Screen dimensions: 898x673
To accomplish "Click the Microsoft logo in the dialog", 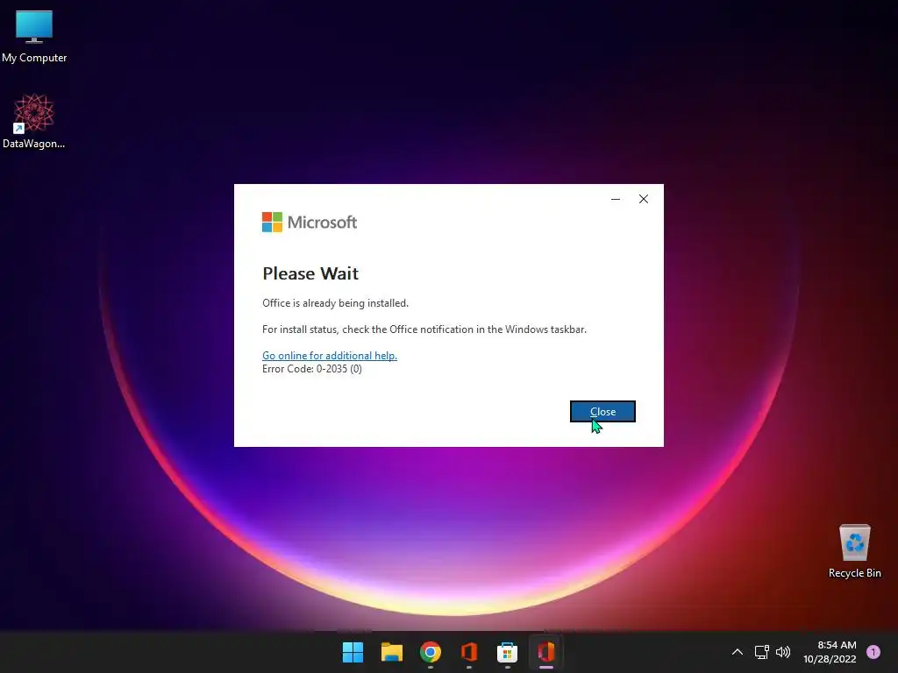I will click(310, 222).
